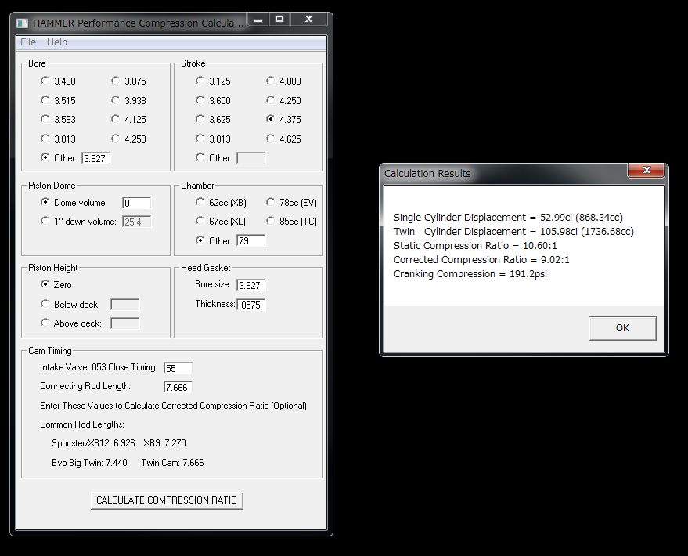Click the 1" down volume field
This screenshot has width=688, height=556.
coord(136,222)
